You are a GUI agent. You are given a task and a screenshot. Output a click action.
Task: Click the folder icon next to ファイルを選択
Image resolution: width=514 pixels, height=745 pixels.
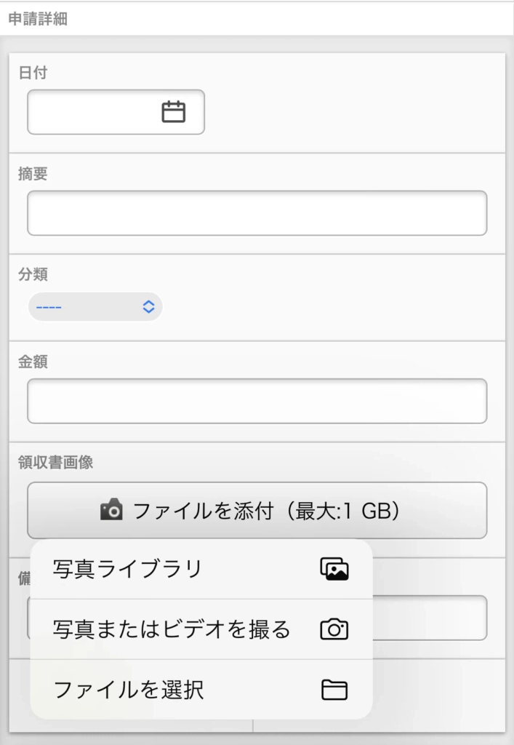(x=335, y=689)
